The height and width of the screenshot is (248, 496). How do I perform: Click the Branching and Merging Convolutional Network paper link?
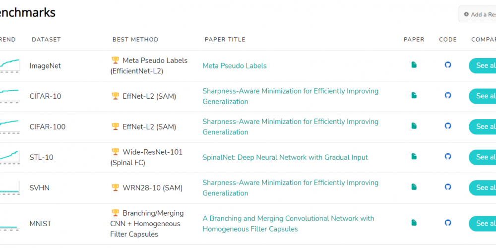pyautogui.click(x=288, y=223)
